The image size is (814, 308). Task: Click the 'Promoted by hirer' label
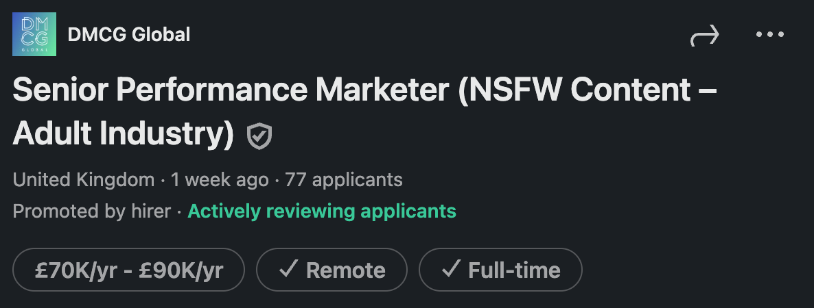coord(92,211)
